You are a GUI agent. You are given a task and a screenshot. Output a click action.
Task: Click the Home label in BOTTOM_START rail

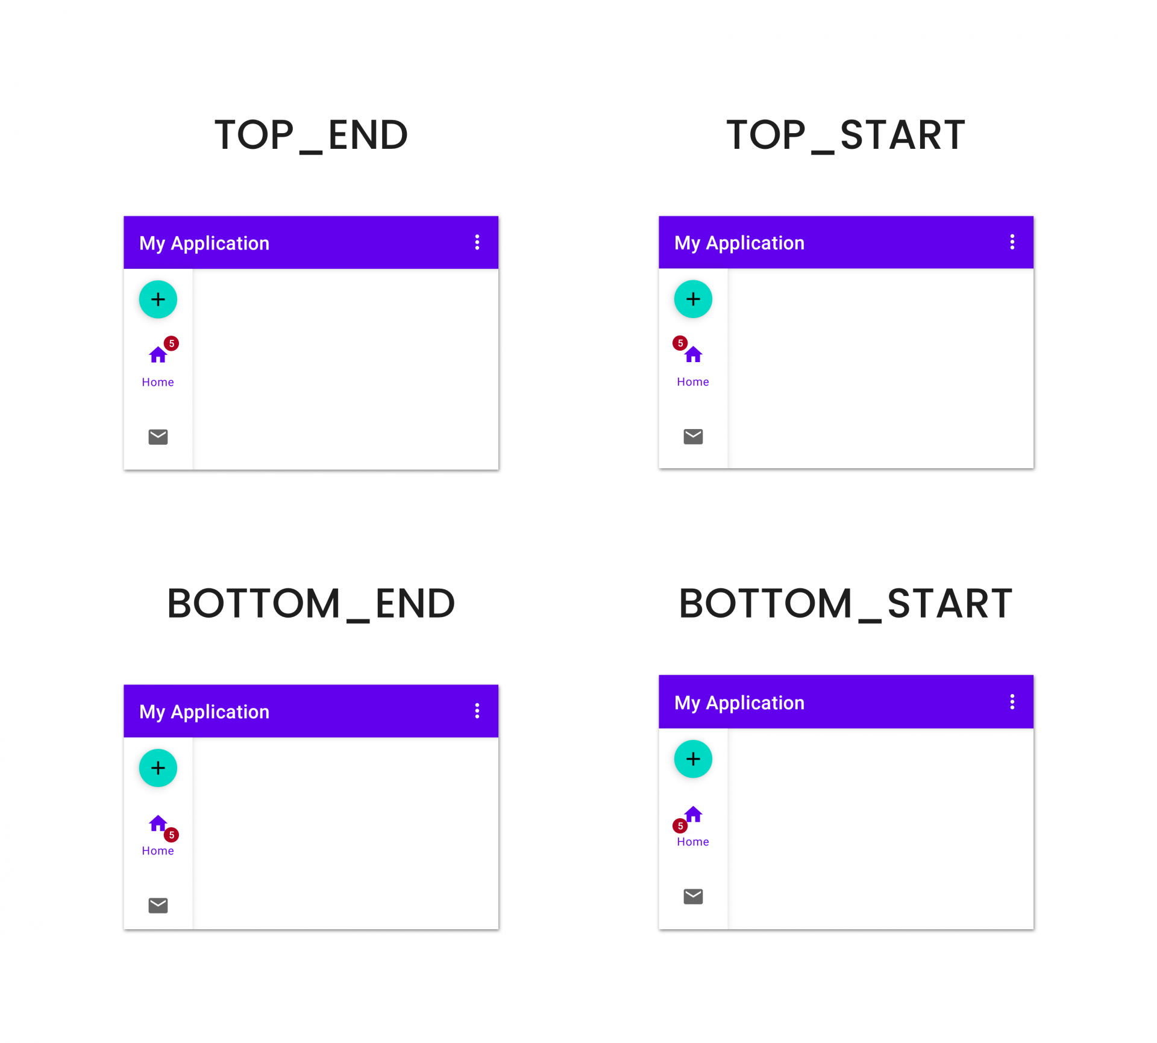693,842
